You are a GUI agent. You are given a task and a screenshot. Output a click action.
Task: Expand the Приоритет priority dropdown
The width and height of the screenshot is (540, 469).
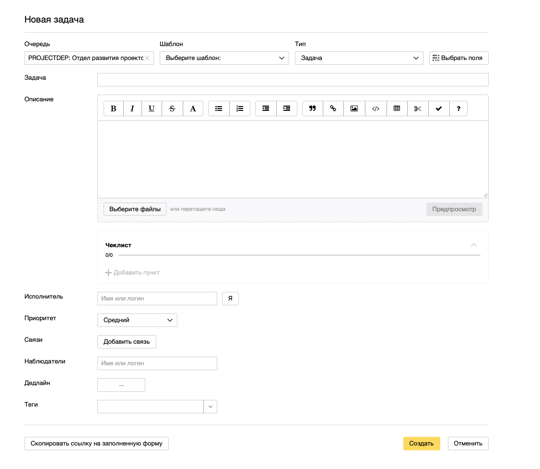click(x=137, y=320)
